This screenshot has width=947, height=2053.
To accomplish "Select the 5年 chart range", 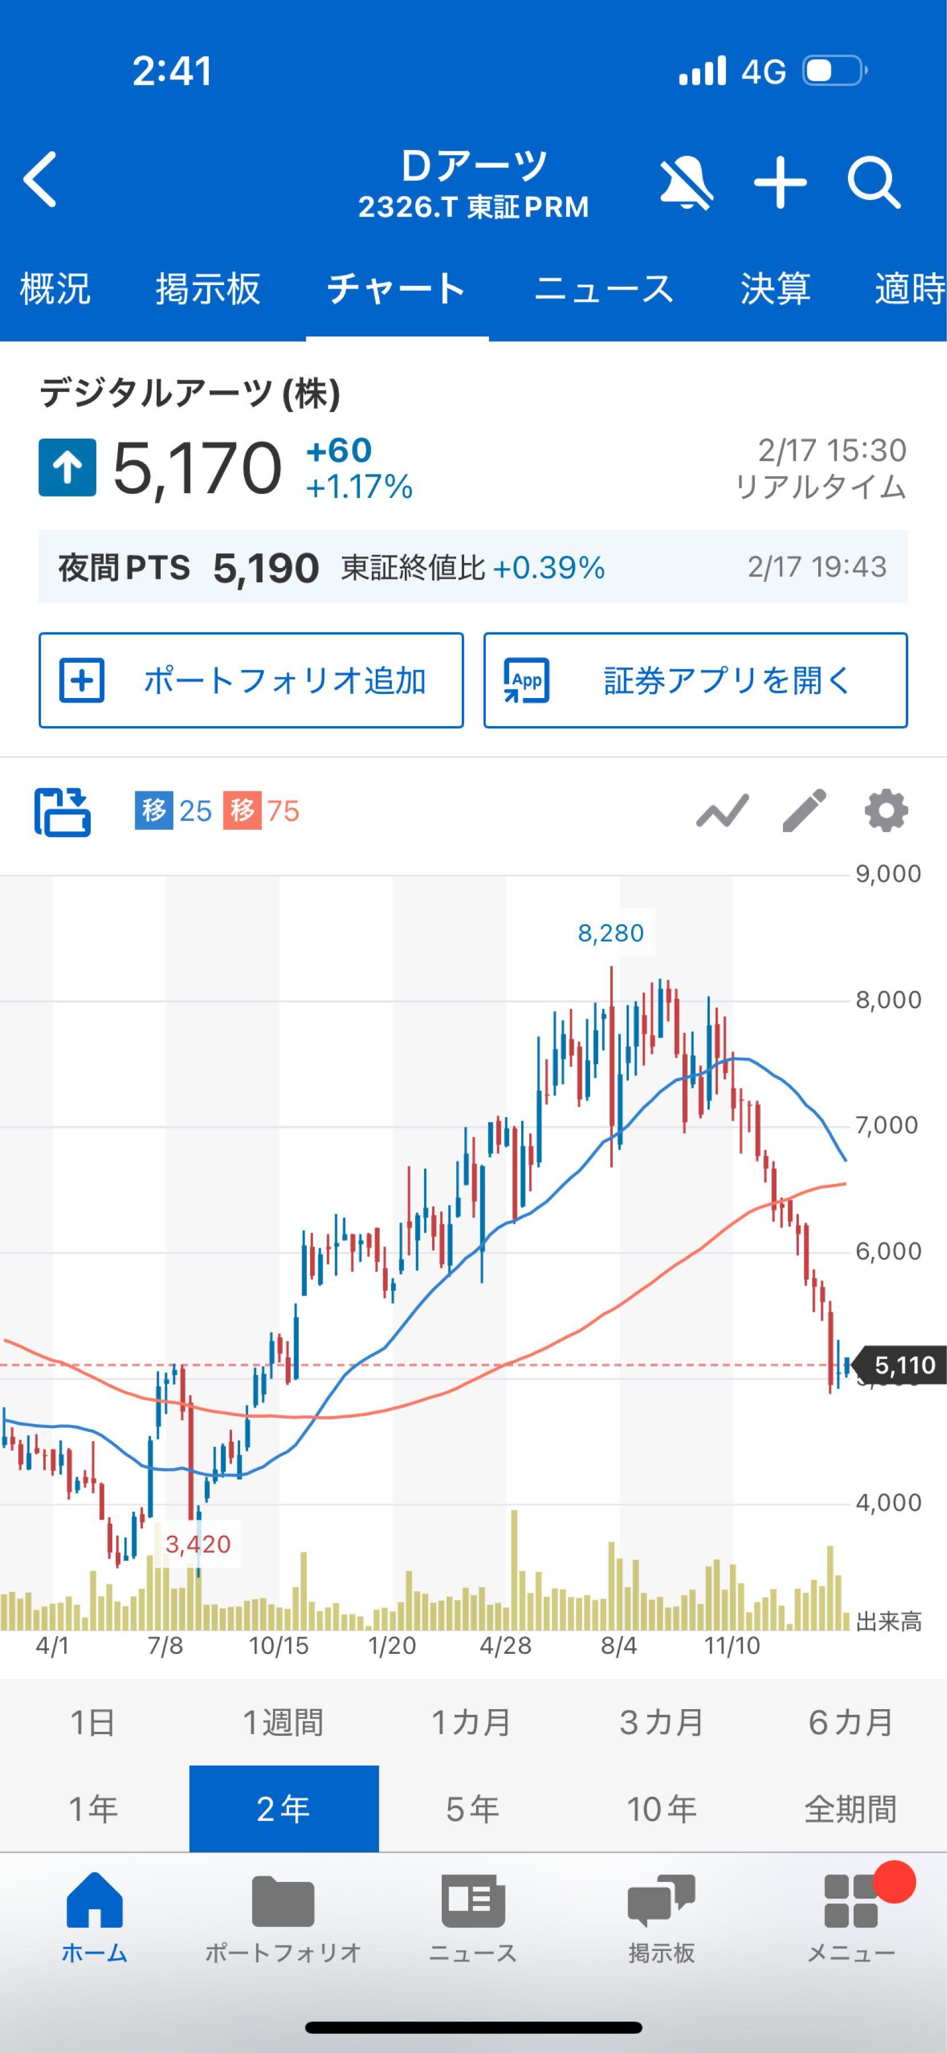I will (473, 1809).
